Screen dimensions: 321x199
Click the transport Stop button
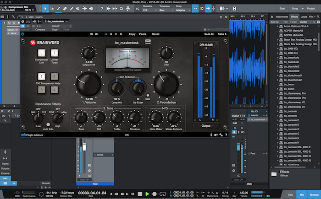(x=140, y=194)
